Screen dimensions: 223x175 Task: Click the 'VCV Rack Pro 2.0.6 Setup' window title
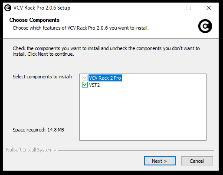click(42, 8)
